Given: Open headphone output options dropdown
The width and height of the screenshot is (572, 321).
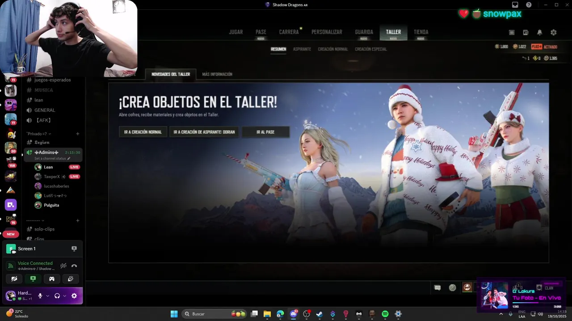Looking at the screenshot, I should 65,296.
